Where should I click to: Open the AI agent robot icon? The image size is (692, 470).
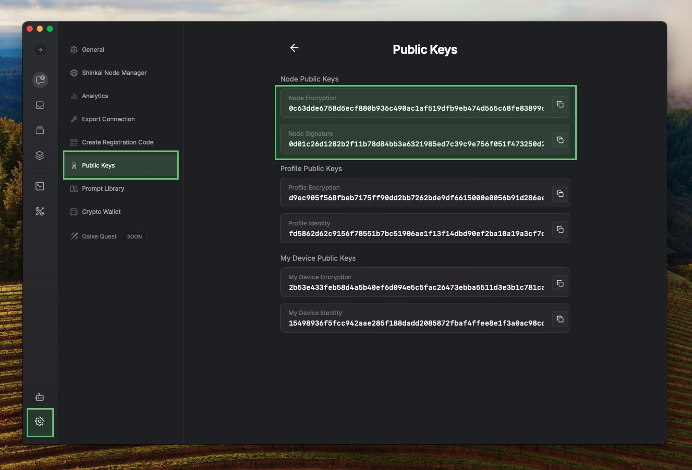point(40,397)
